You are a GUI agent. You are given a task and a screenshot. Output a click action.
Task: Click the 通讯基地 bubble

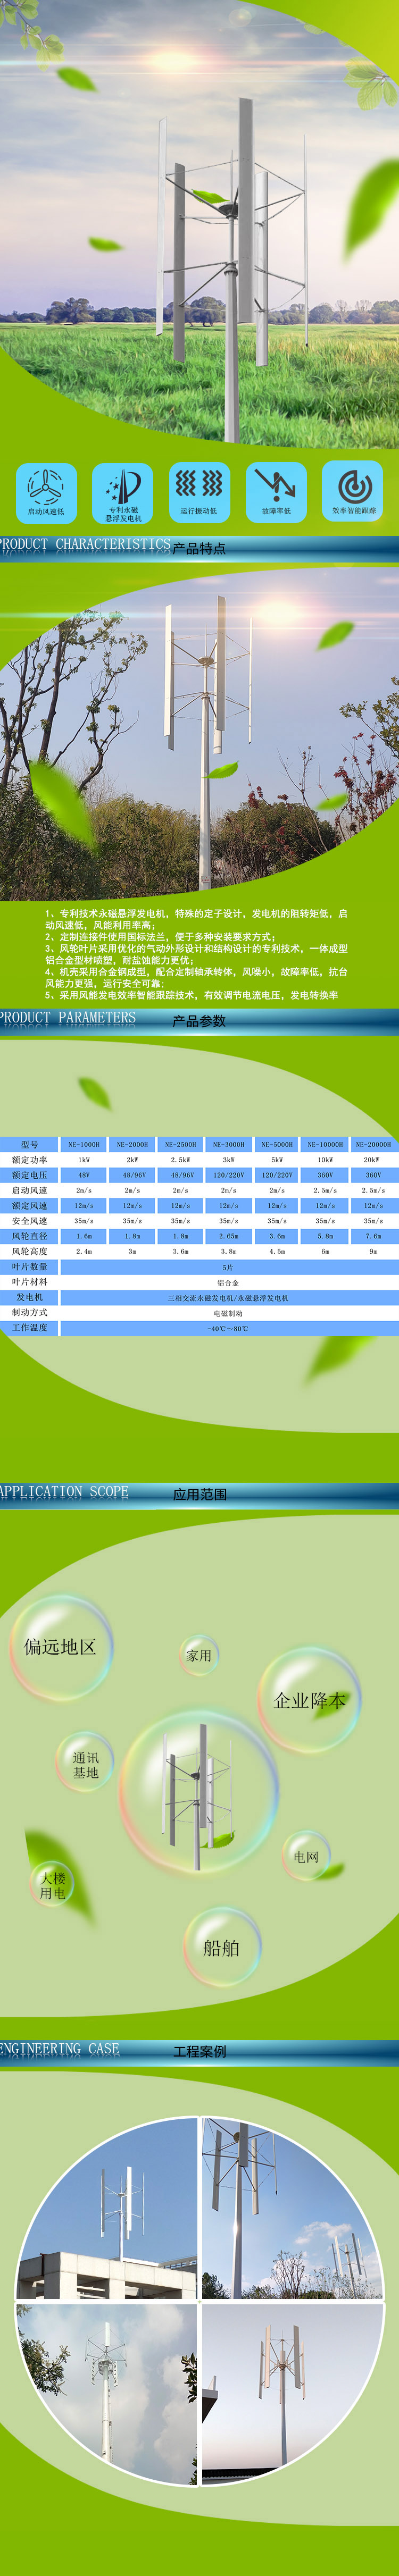point(85,1765)
